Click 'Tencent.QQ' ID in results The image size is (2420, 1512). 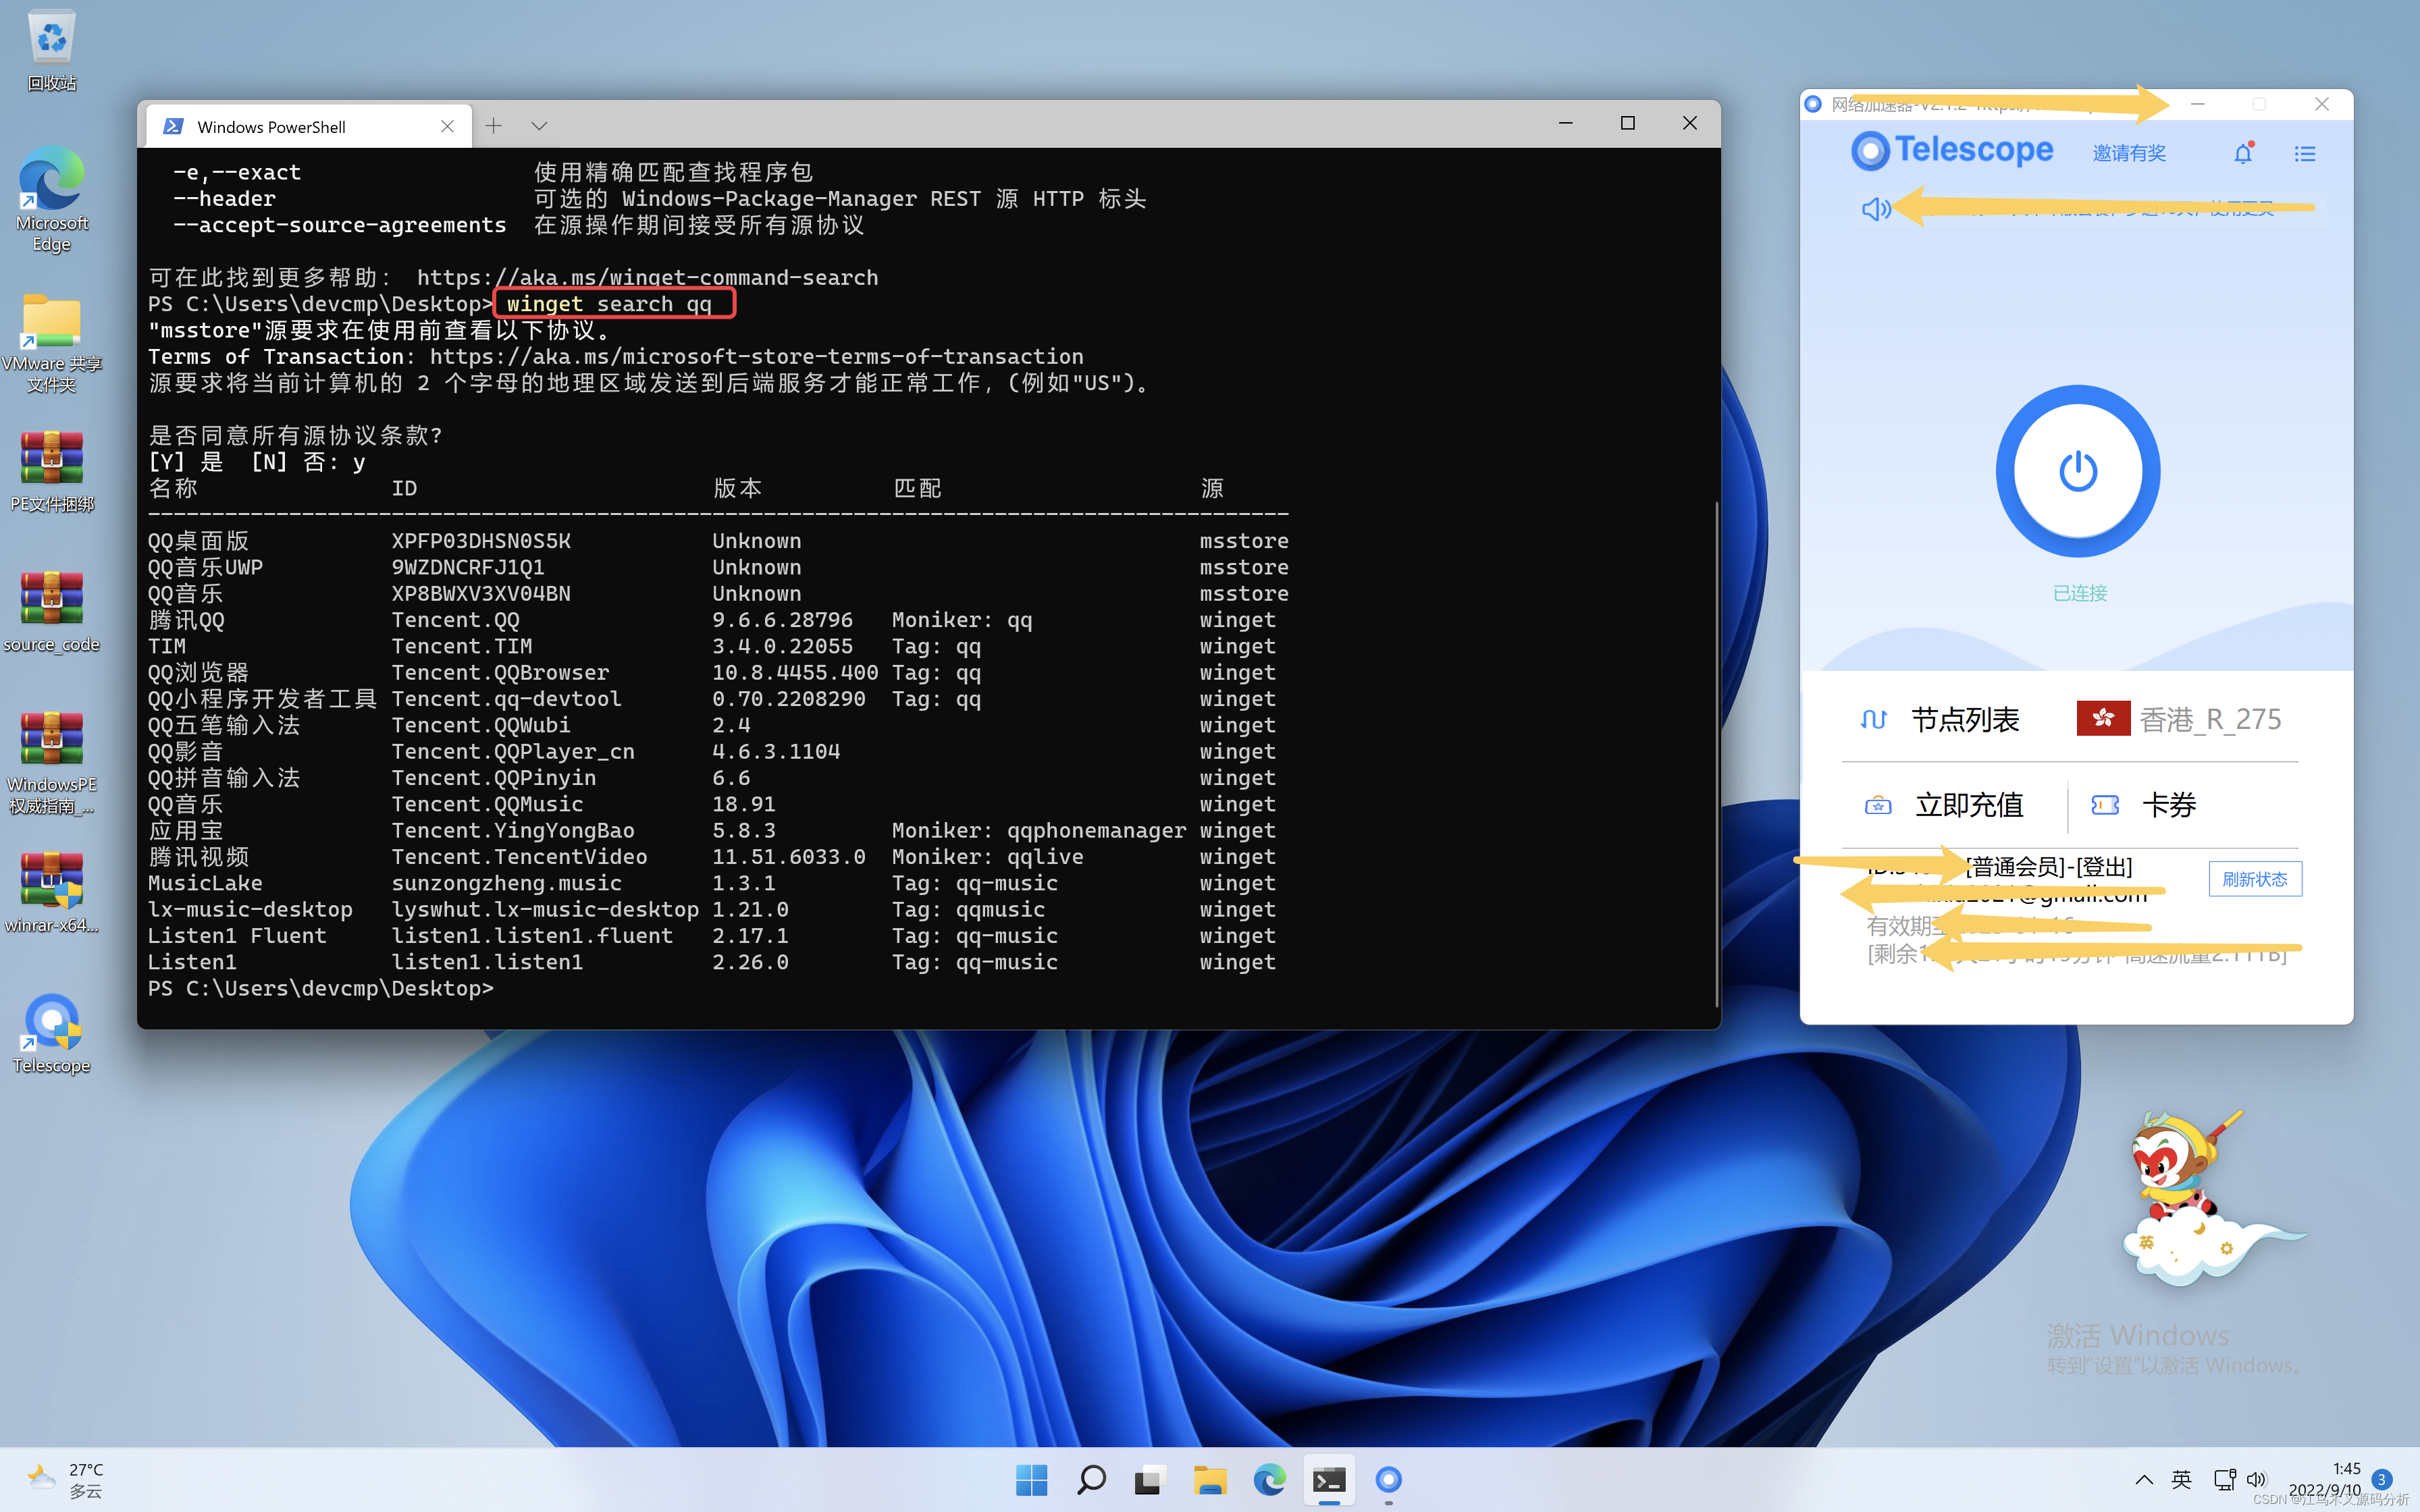click(x=455, y=620)
